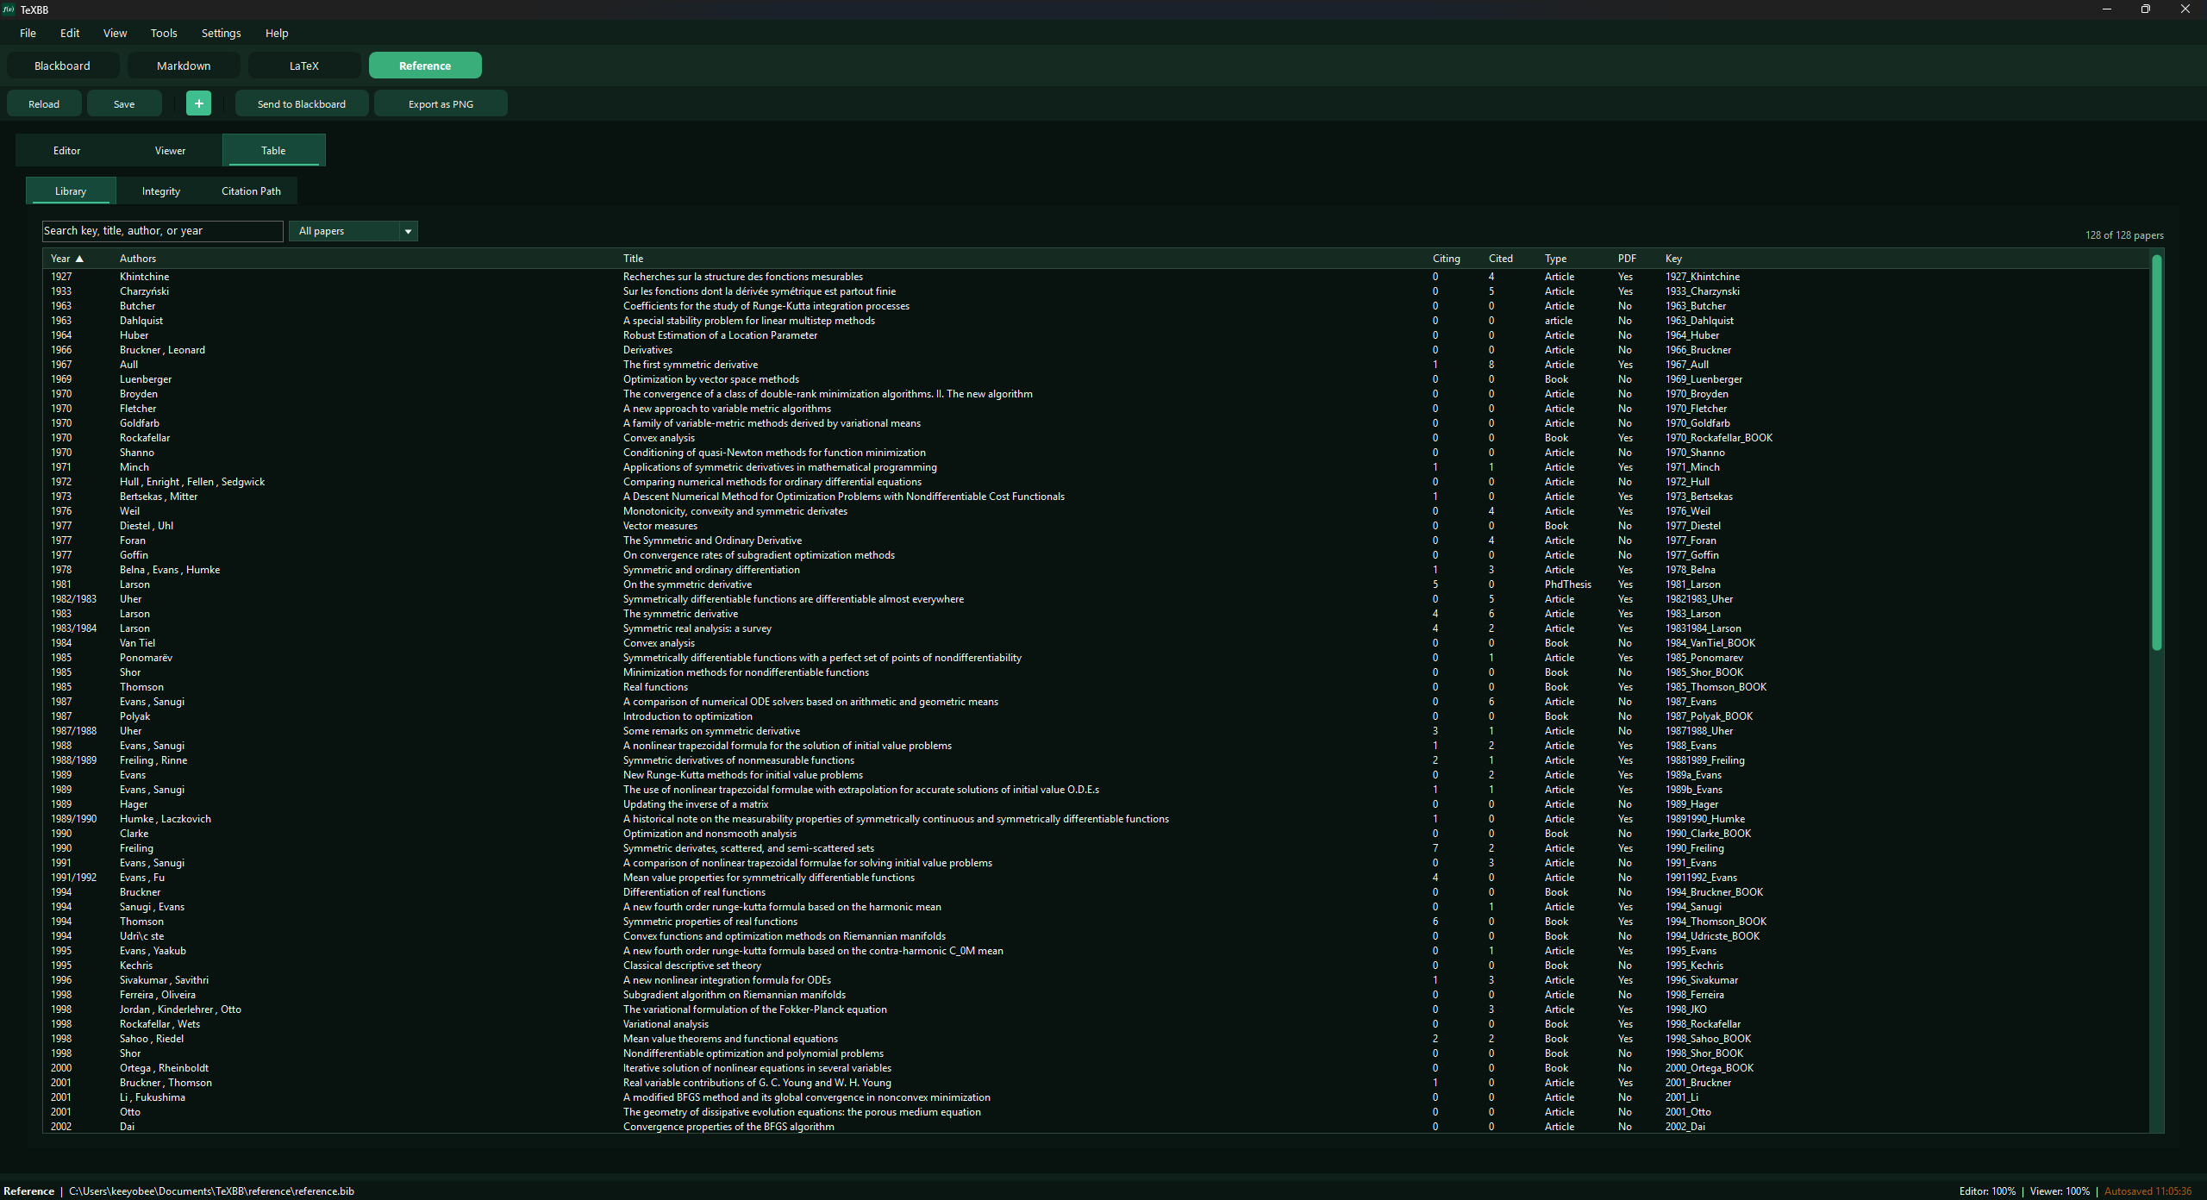Select the row with key 1970_Rockafellar_BOOK
Image resolution: width=2207 pixels, height=1200 pixels.
point(1096,438)
